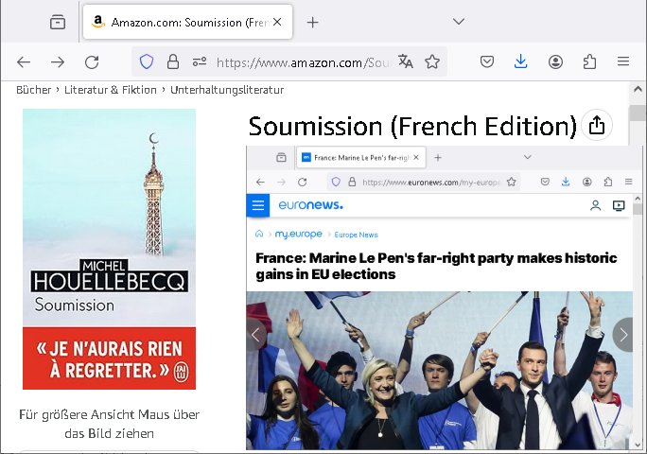The width and height of the screenshot is (647, 454).
Task: Close the Amazon.com Soumission tab
Action: (x=278, y=22)
